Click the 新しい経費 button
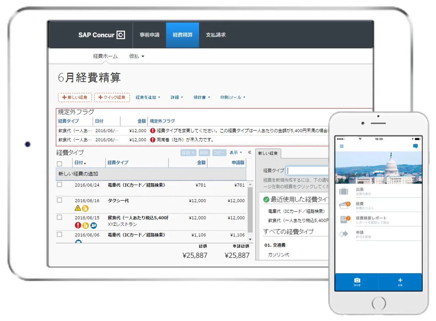Image resolution: width=436 pixels, height=321 pixels. point(75,97)
